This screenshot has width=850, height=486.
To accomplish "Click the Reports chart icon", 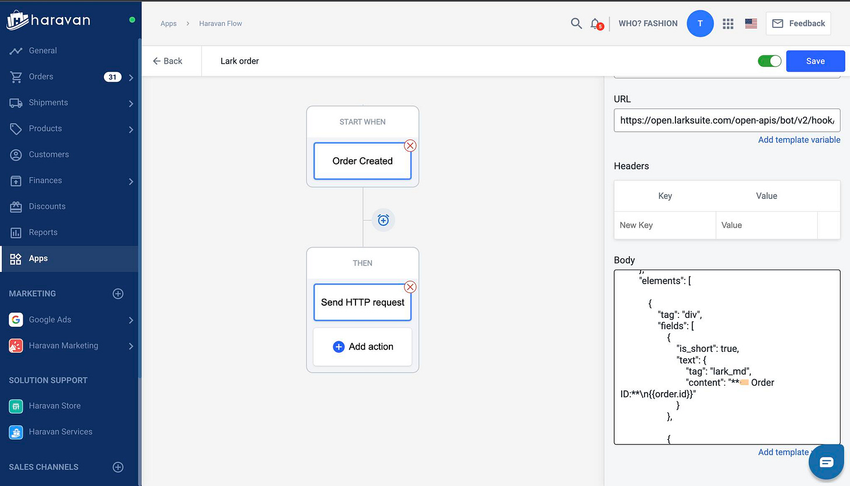I will click(x=16, y=232).
